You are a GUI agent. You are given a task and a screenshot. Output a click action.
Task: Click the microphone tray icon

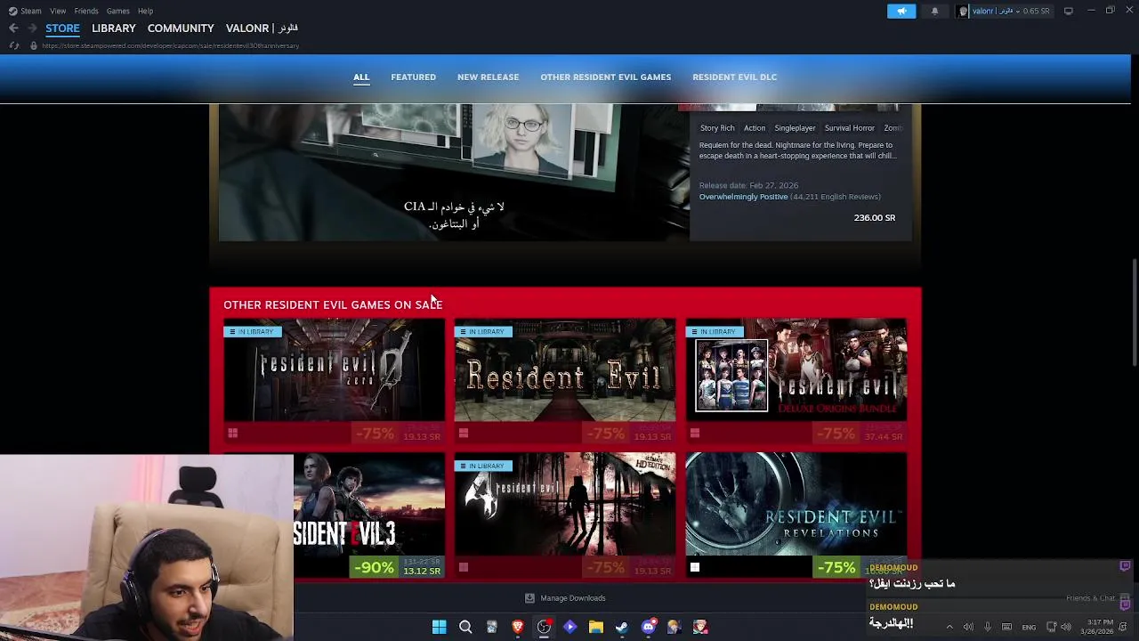click(987, 627)
